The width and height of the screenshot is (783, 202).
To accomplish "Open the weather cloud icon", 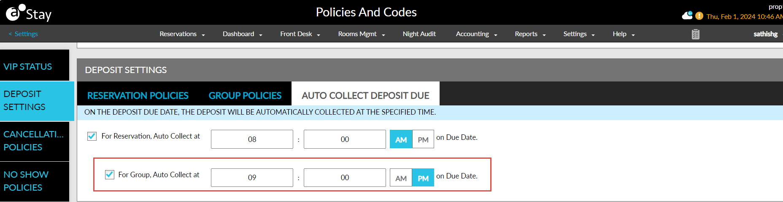I will pos(687,16).
